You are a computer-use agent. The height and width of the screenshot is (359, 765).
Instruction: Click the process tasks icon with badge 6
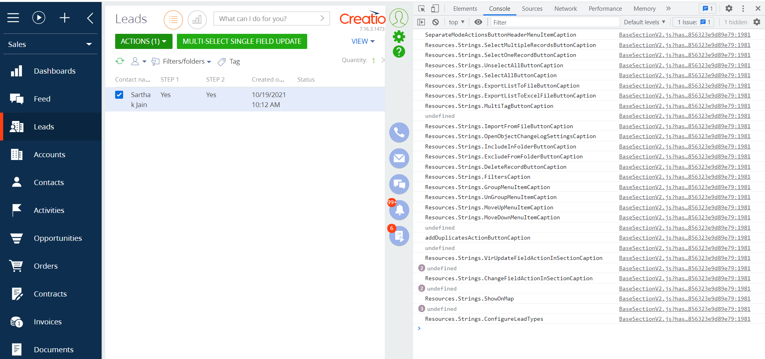point(399,236)
